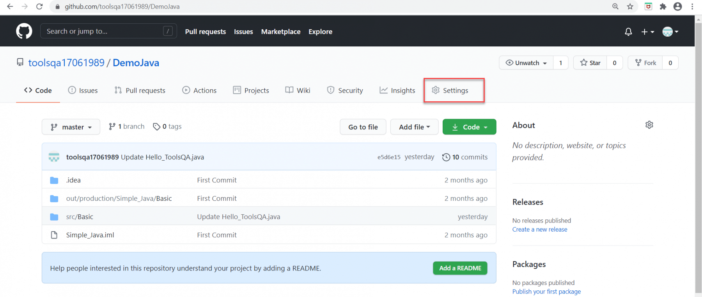Open the user avatar menu
The height and width of the screenshot is (297, 702).
point(670,32)
